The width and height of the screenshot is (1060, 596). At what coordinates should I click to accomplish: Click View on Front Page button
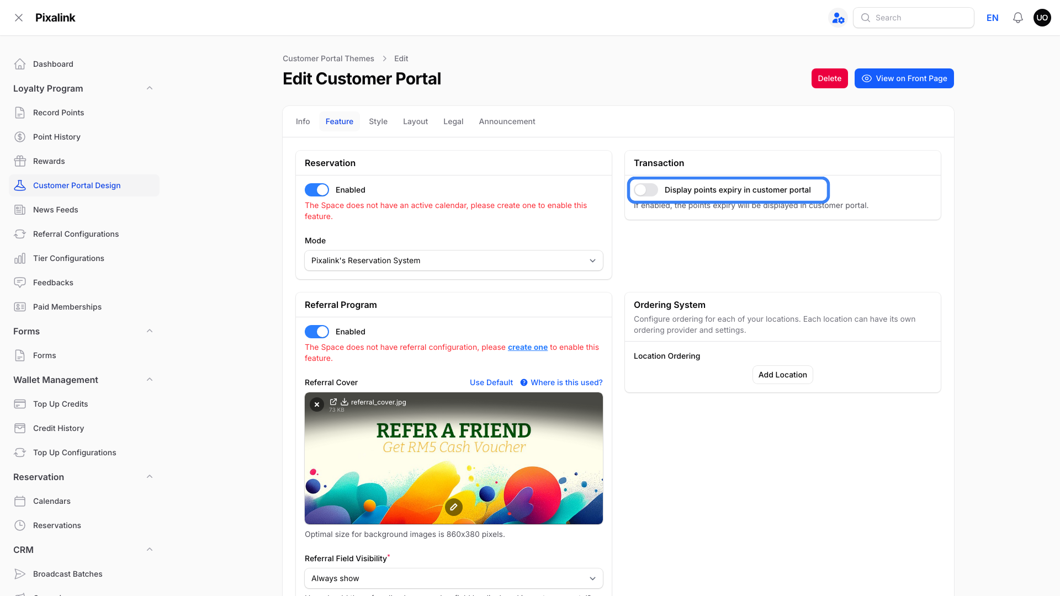(904, 78)
